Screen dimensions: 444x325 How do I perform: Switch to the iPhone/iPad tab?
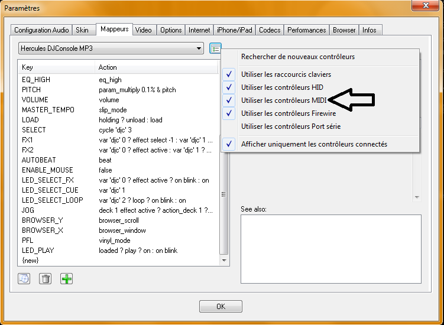click(x=235, y=30)
